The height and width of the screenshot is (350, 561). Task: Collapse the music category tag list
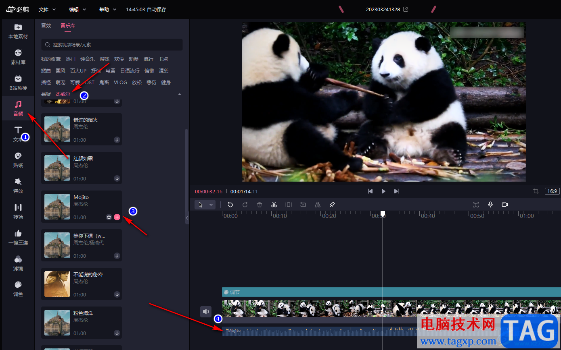[x=180, y=94]
